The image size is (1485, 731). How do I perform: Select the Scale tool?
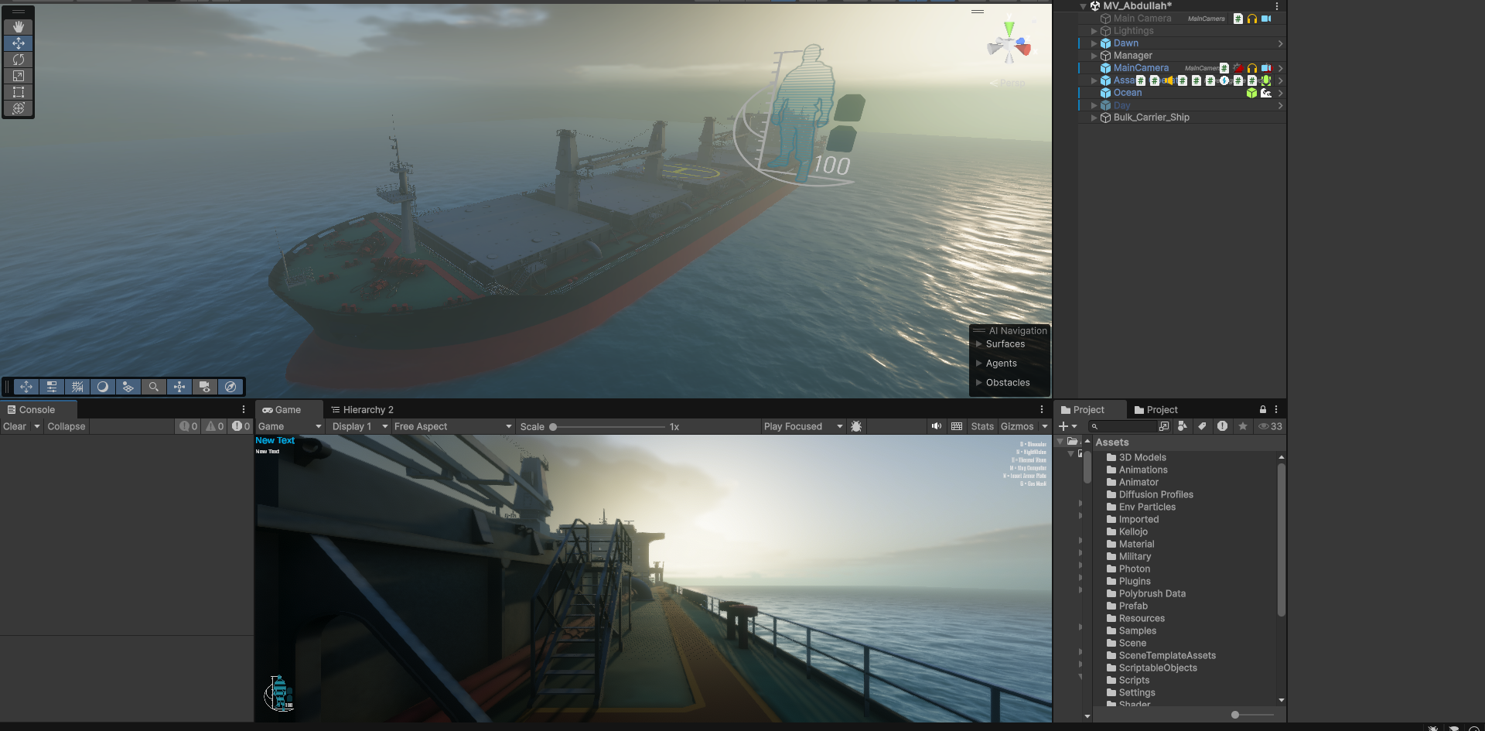pos(19,76)
